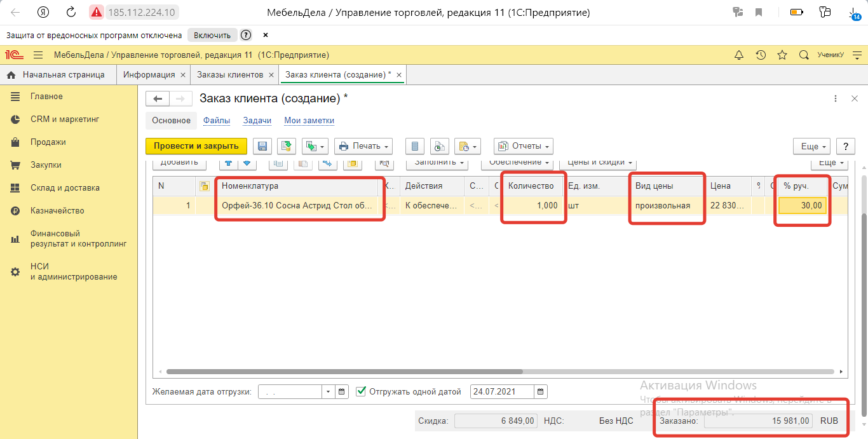Click the help question mark beside Включить
Viewport: 868px width, 439px height.
coord(246,35)
